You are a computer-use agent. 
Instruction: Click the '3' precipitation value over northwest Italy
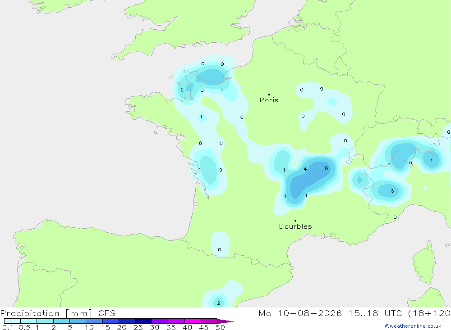tap(392, 191)
